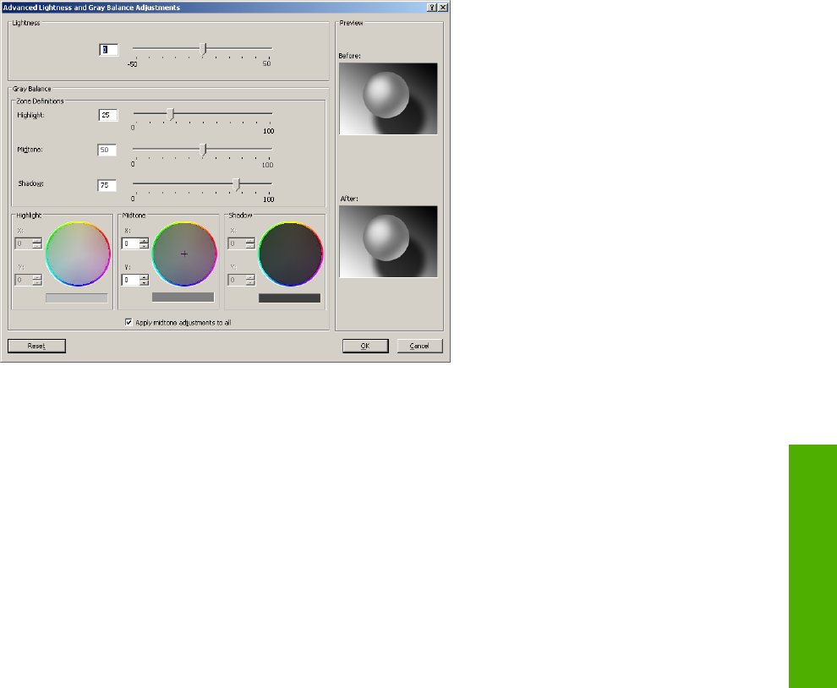
Task: Click the Shadow X value field
Action: pyautogui.click(x=237, y=243)
